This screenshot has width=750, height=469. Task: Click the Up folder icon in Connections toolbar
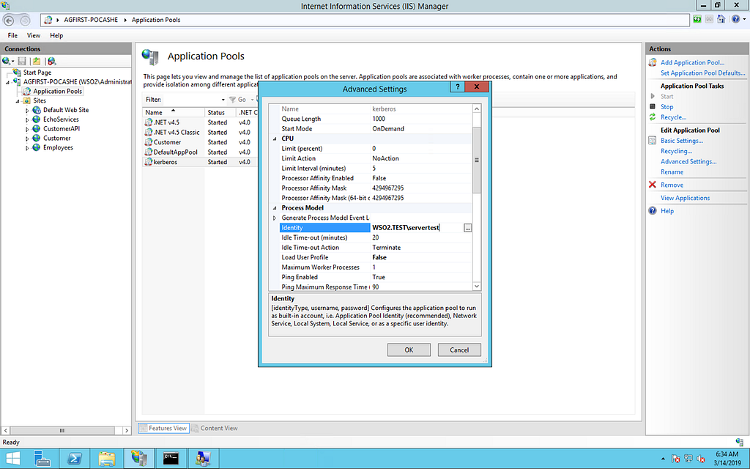tap(37, 62)
